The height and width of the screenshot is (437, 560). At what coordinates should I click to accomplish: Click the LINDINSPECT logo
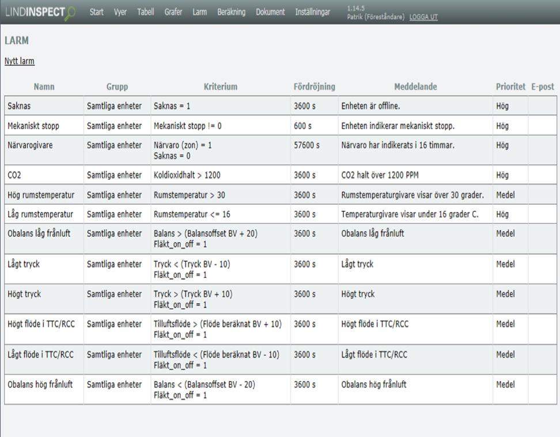click(x=40, y=13)
